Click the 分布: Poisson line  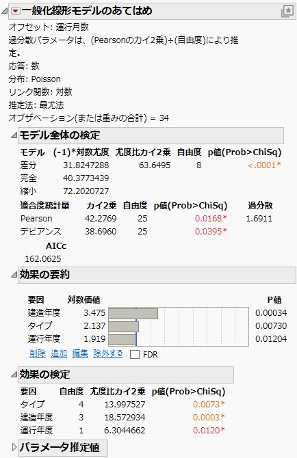[x=34, y=79]
